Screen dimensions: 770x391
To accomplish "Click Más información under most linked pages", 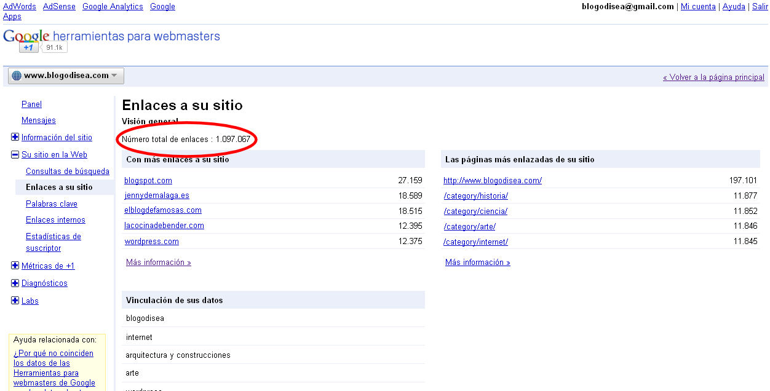I will pyautogui.click(x=478, y=263).
